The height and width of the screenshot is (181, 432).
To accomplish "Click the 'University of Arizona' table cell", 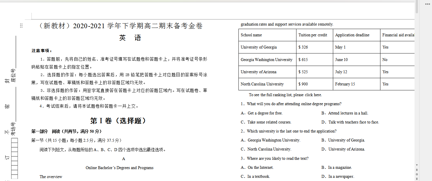I will (x=267, y=72).
